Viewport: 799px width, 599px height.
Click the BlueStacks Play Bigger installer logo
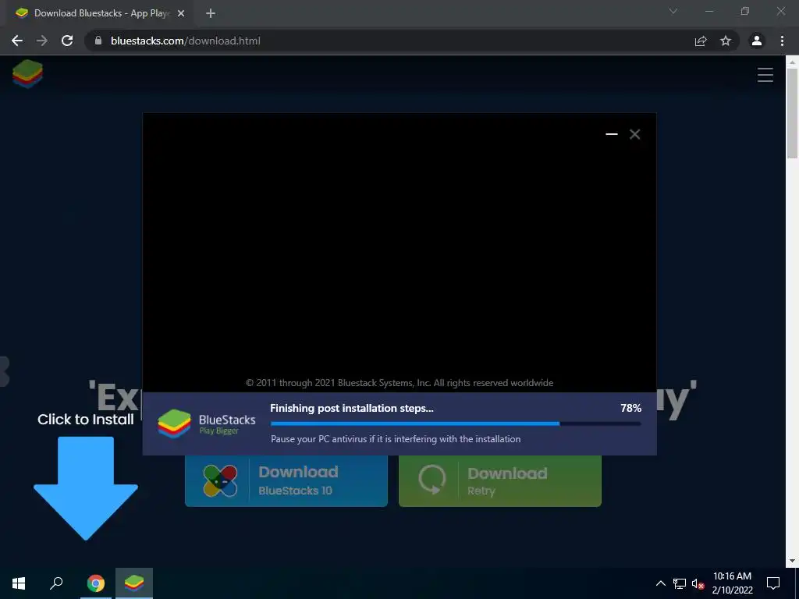pos(206,424)
